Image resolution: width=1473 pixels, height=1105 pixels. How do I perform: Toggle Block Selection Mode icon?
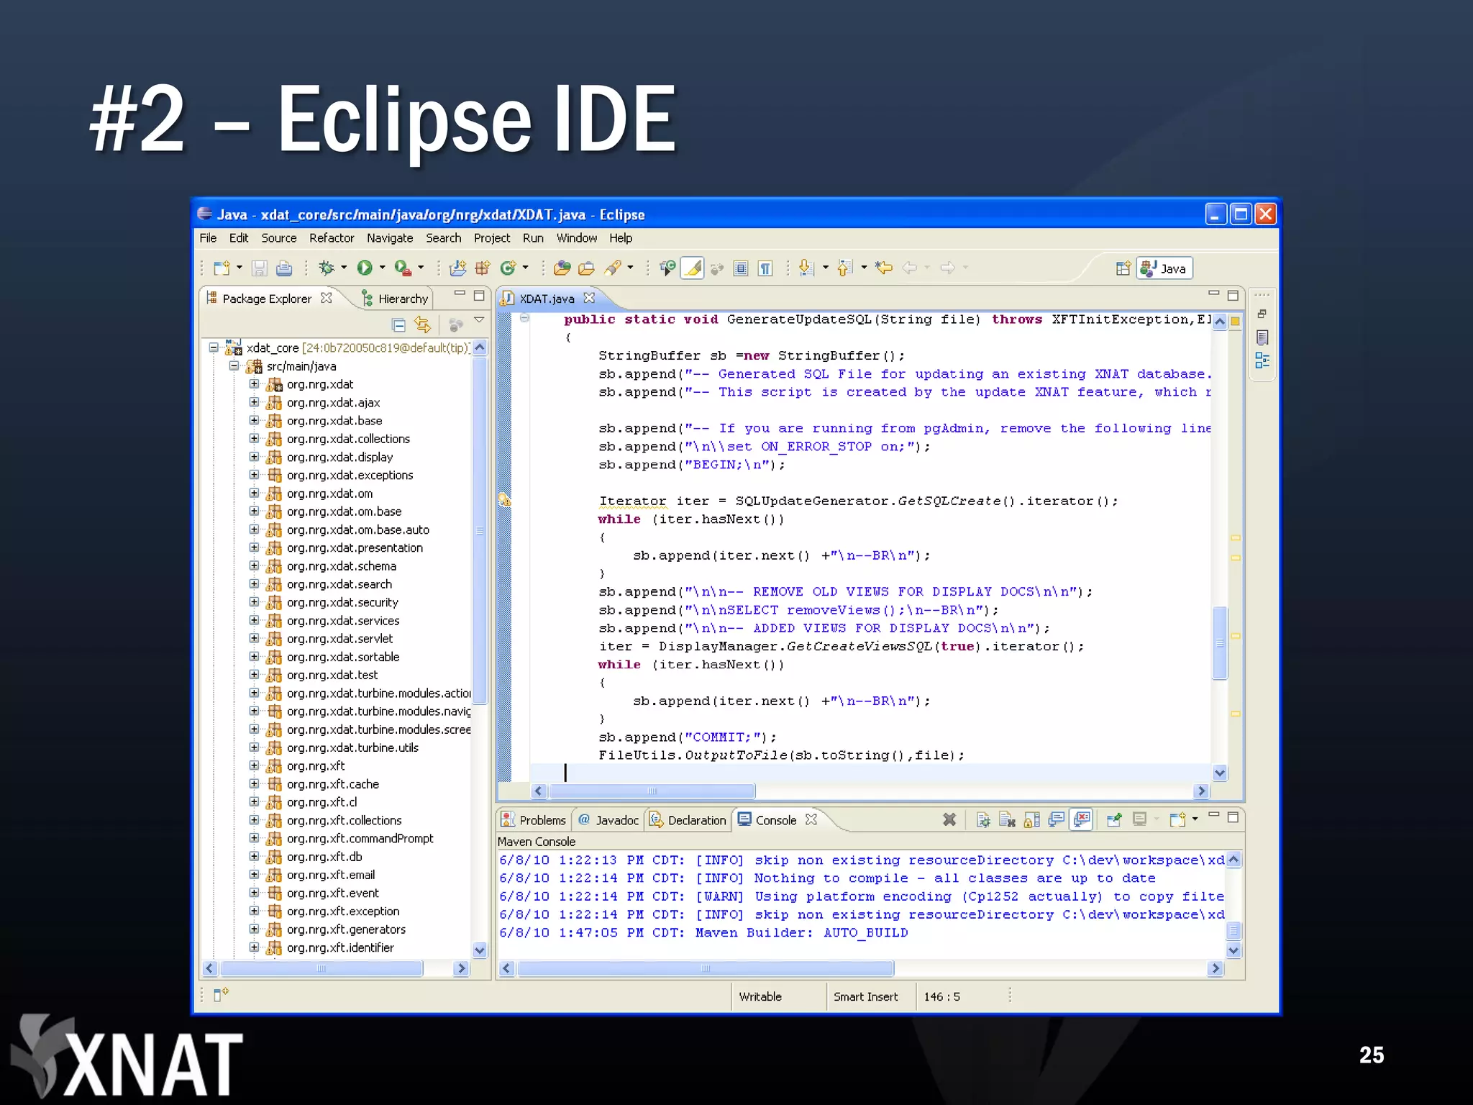pyautogui.click(x=741, y=268)
